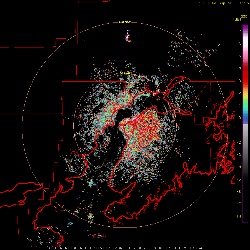Image resolution: width=250 pixels, height=250 pixels.
Task: Click the '-7' tick label on color scale
Action: pyautogui.click(x=239, y=204)
